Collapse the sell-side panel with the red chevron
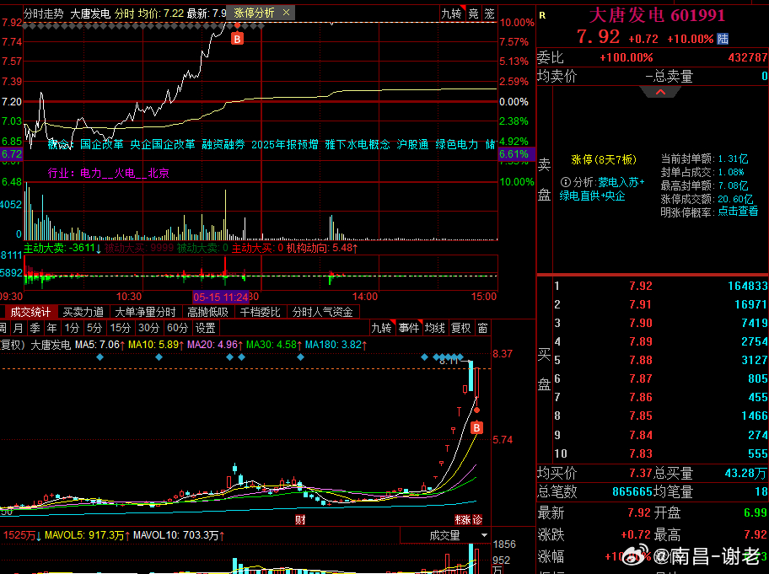 pos(660,92)
